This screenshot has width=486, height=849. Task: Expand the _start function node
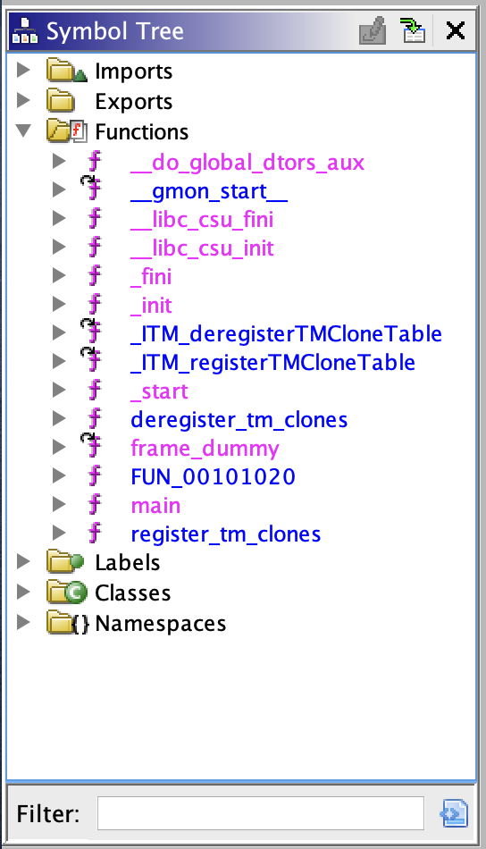point(59,390)
